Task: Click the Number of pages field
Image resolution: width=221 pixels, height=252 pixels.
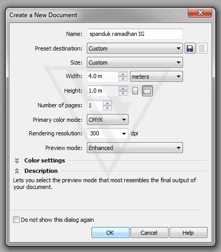Action: pos(95,105)
